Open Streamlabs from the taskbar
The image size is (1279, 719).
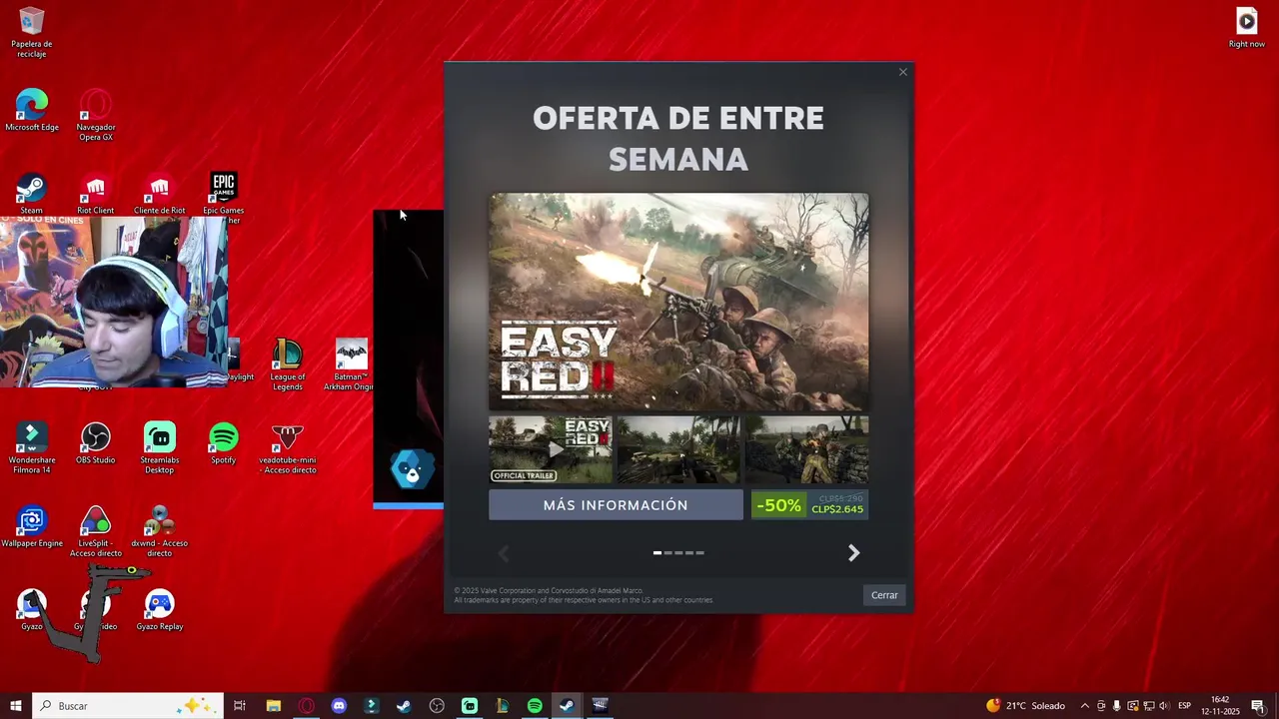click(x=470, y=706)
